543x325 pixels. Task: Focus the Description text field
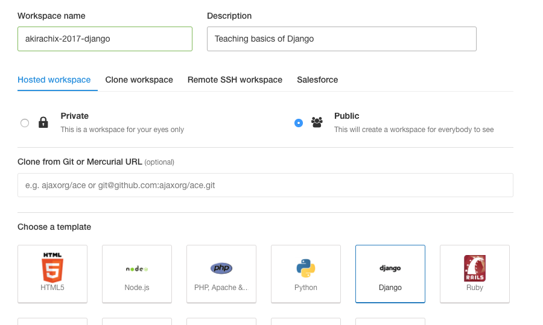[341, 39]
